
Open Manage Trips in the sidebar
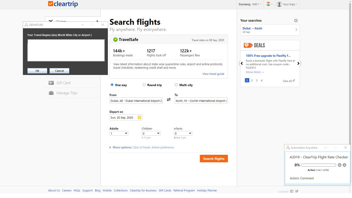click(67, 93)
